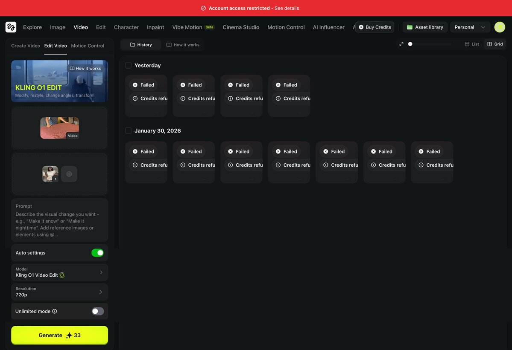
Task: Open the Character menu item
Action: [x=126, y=27]
